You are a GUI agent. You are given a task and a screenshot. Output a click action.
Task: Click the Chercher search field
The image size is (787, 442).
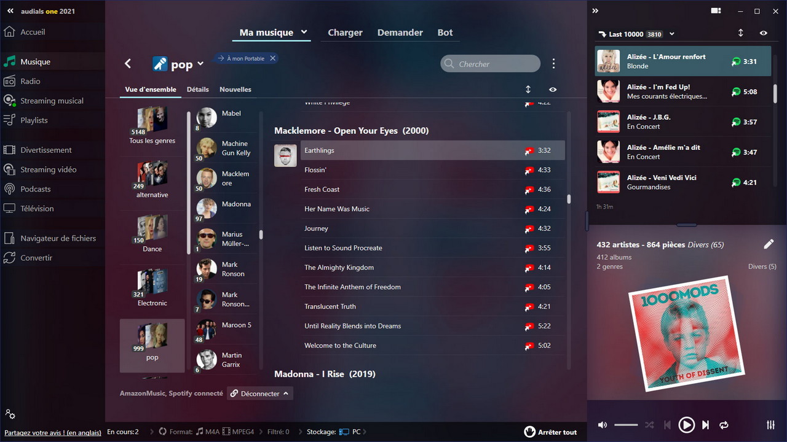click(491, 64)
